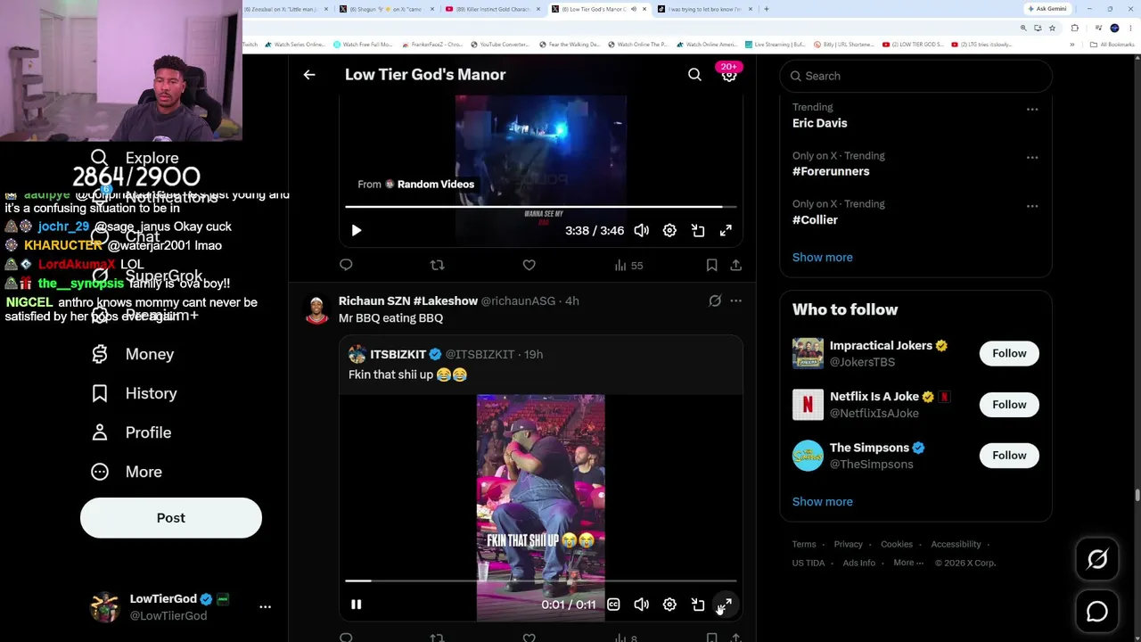Open the Chrome profile avatar
1141x642 pixels.
[x=1114, y=28]
